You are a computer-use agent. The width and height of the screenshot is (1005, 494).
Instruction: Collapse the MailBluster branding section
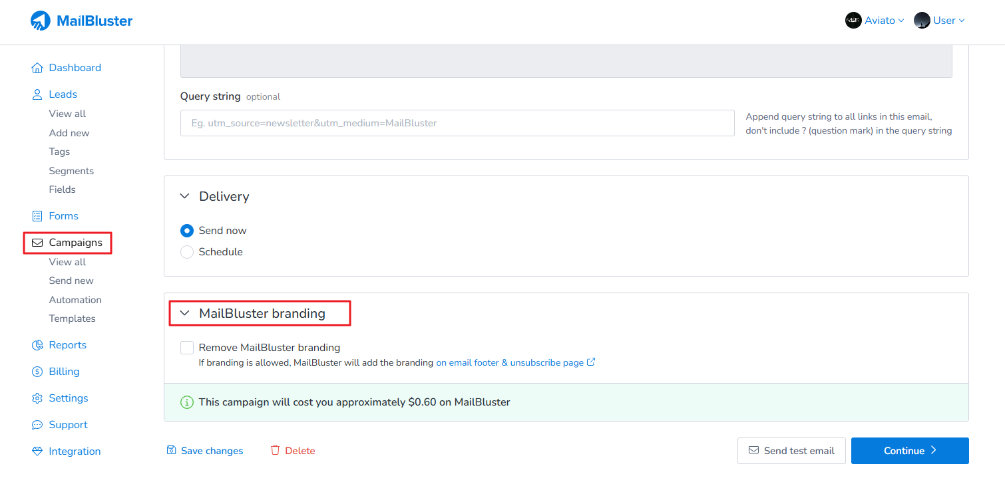(x=185, y=314)
